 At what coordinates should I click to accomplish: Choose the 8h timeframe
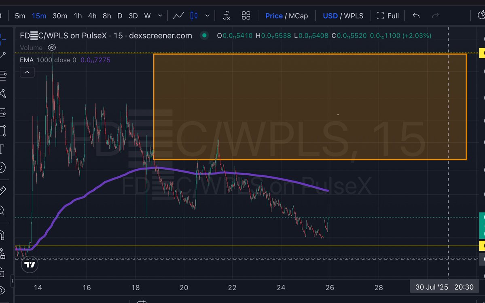(107, 16)
